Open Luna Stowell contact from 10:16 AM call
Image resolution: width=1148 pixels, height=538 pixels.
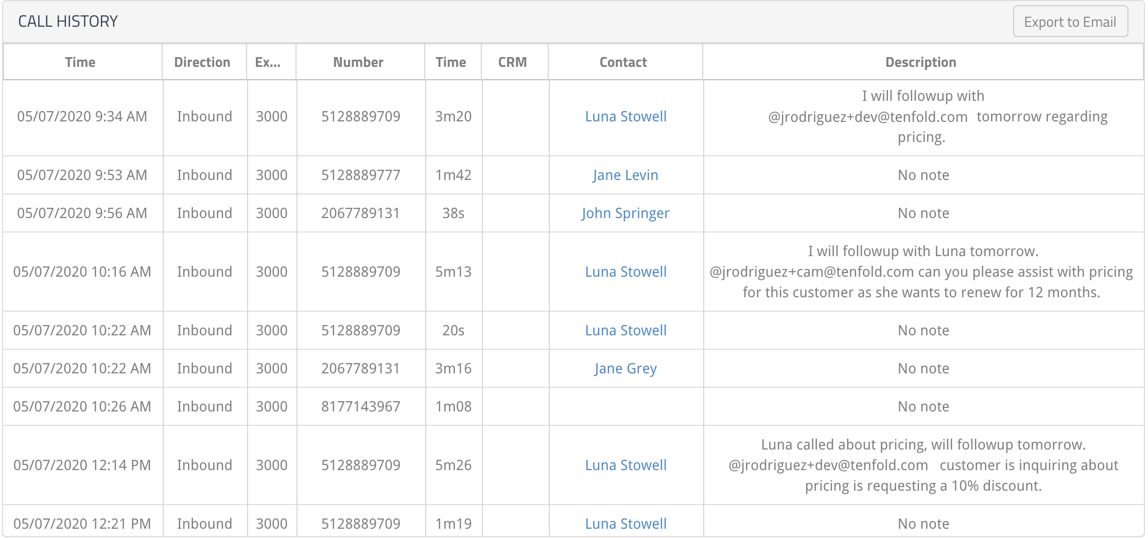click(x=625, y=272)
